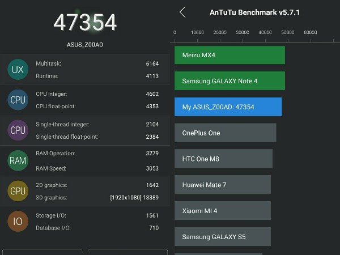Click the CPU integer label
Image resolution: width=340 pixels, height=255 pixels.
[x=52, y=94]
